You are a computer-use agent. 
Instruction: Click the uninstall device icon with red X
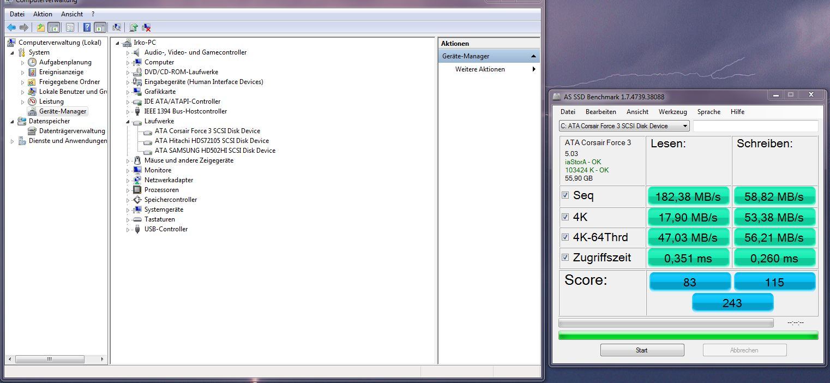(x=146, y=27)
